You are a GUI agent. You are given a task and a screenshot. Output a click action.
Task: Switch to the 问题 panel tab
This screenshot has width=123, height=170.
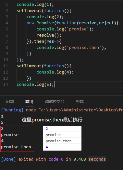point(10,102)
